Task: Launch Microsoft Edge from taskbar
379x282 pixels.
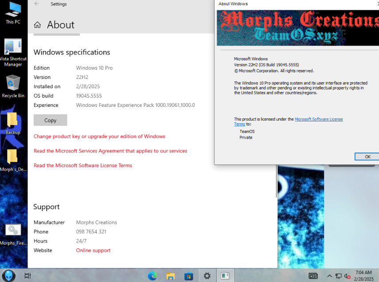Action: pyautogui.click(x=152, y=276)
